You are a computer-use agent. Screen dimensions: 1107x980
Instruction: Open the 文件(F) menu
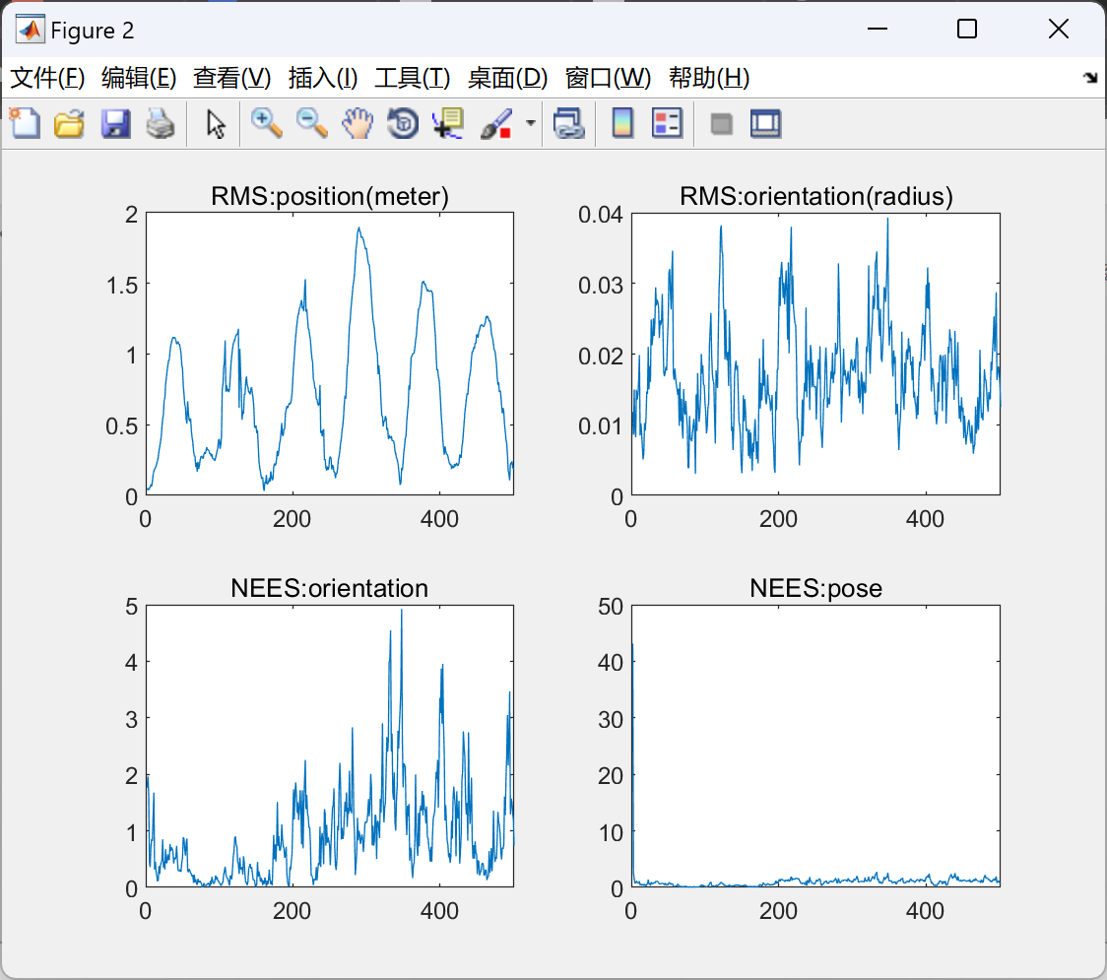coord(47,78)
